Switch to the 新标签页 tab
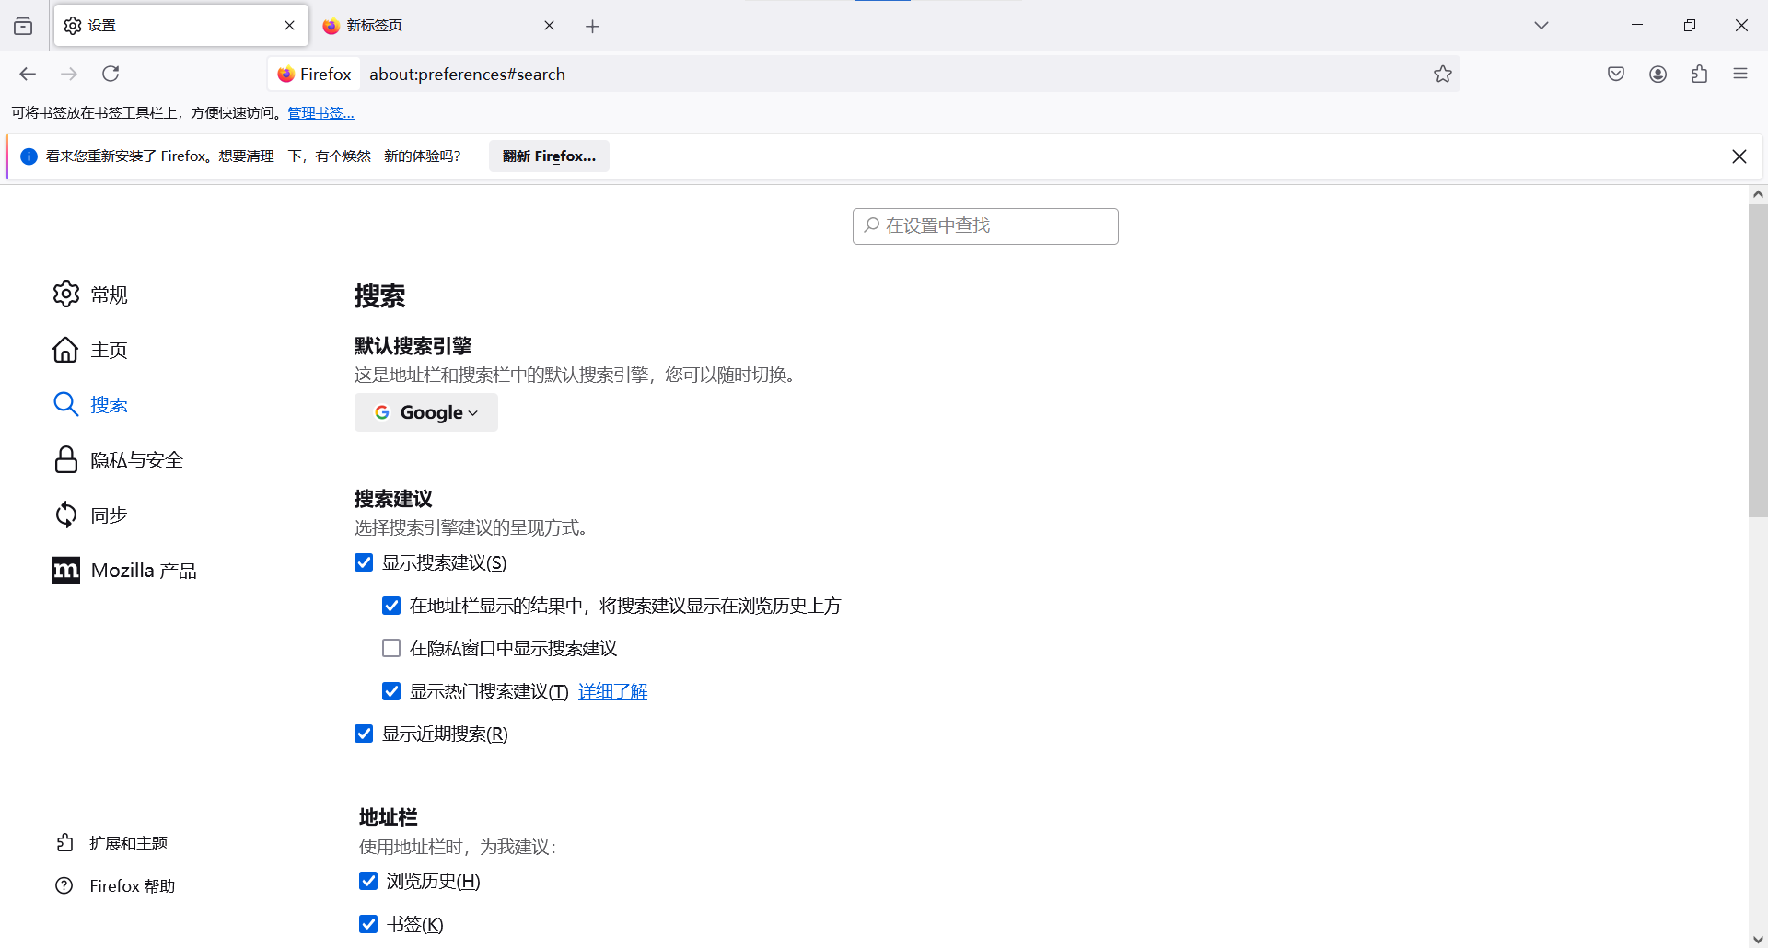Viewport: 1768px width, 948px height. point(433,26)
